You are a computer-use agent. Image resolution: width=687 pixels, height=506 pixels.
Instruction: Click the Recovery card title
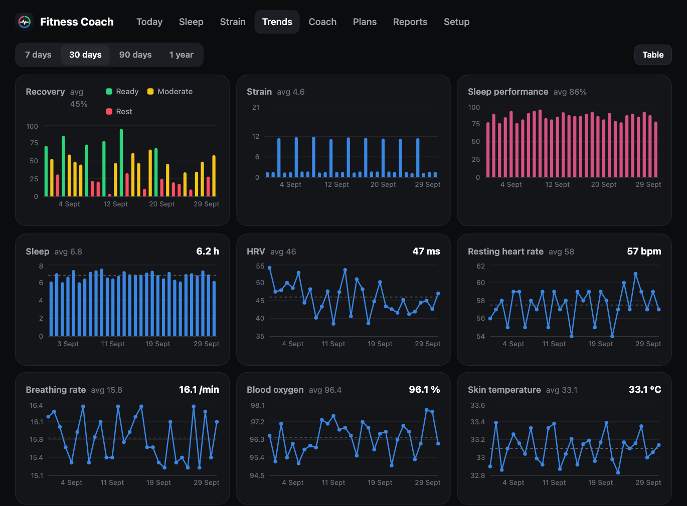coord(45,92)
